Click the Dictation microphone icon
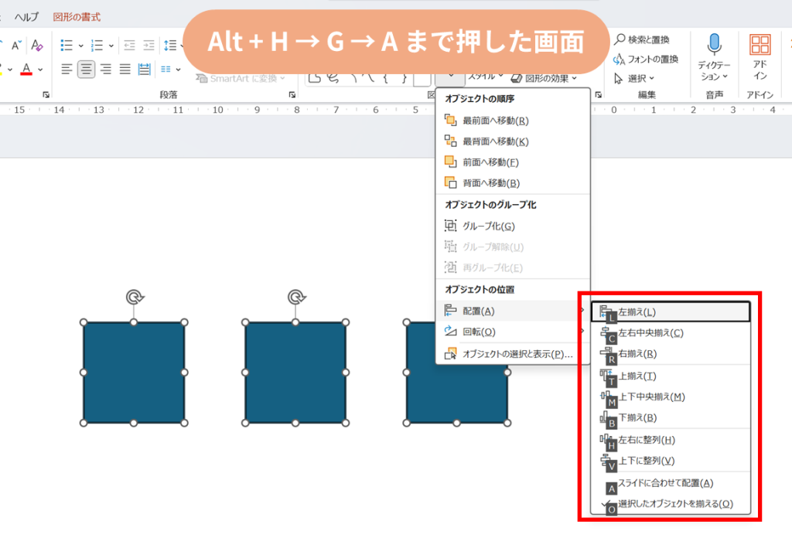The width and height of the screenshot is (792, 555). [714, 44]
